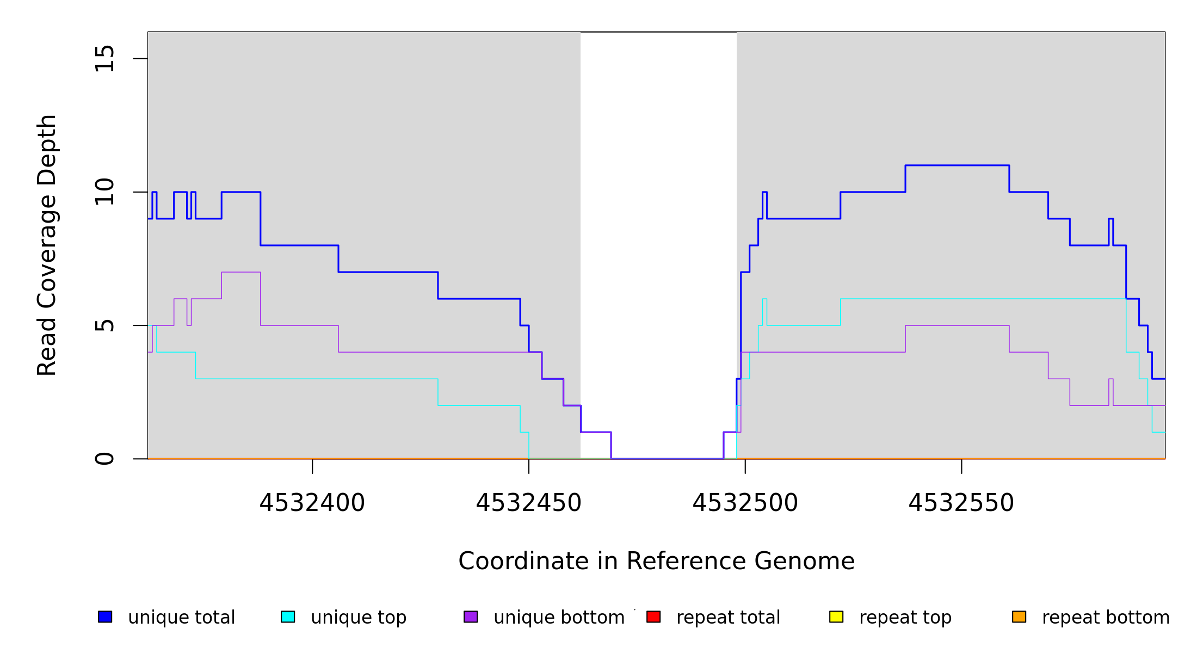Select the 'unique top' legend label

(359, 618)
